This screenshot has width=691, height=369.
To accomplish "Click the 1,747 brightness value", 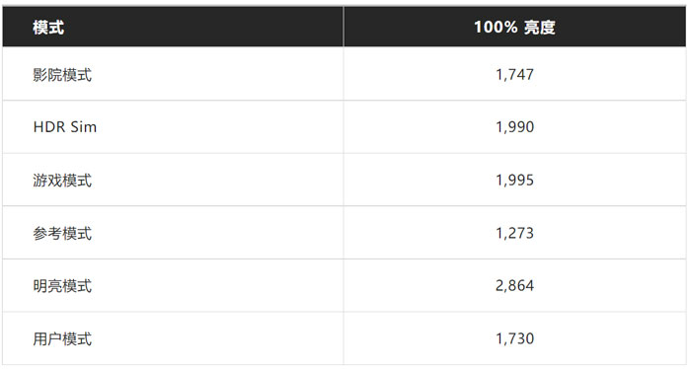I will click(x=514, y=74).
